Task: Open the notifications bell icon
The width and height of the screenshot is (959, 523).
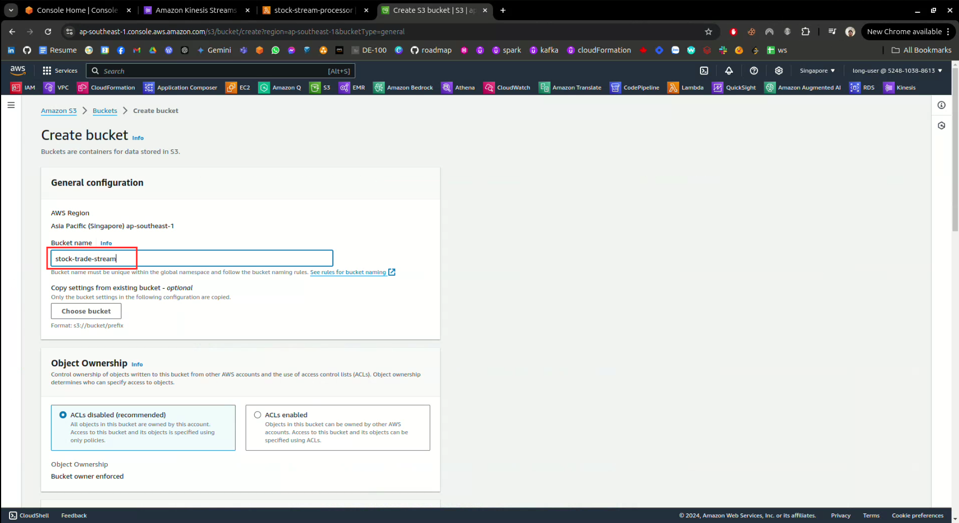Action: 728,70
